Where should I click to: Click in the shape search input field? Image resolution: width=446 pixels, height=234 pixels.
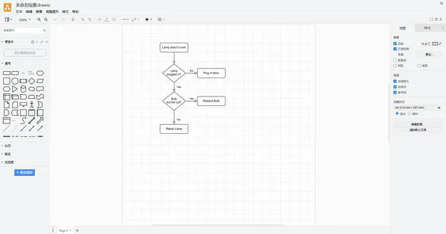coord(22,30)
